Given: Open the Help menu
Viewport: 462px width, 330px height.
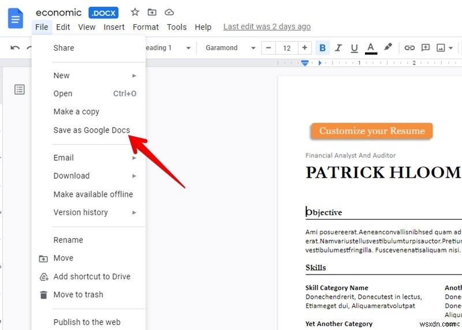Looking at the screenshot, I should [x=203, y=27].
